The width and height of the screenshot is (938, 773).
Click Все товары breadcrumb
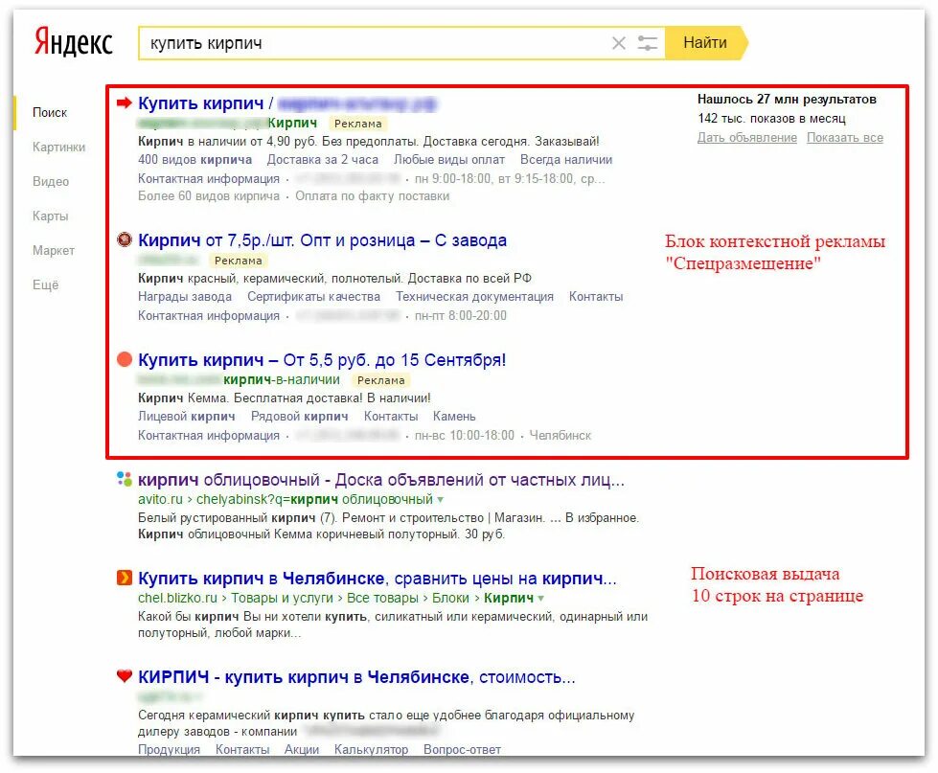pos(383,598)
